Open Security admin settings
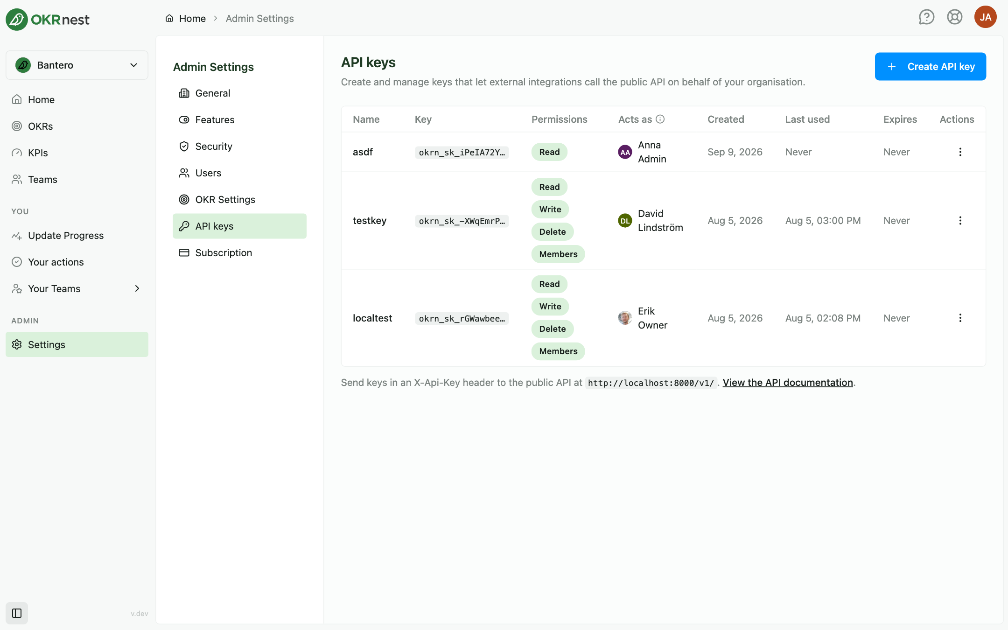 click(x=239, y=146)
